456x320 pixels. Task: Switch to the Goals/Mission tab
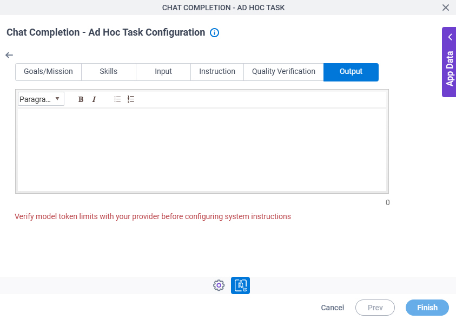click(x=48, y=72)
